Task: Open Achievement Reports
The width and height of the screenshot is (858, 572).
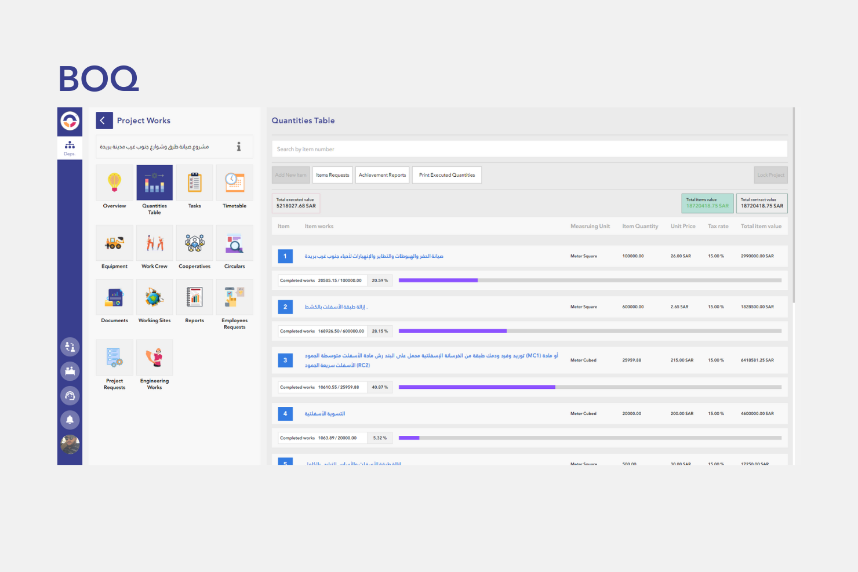Action: pyautogui.click(x=383, y=175)
